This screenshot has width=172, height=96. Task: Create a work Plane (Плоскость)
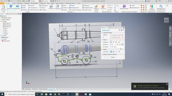click(x=103, y=7)
